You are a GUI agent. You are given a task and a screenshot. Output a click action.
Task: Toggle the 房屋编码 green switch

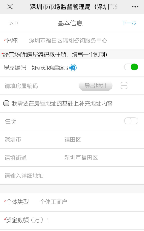point(131,67)
